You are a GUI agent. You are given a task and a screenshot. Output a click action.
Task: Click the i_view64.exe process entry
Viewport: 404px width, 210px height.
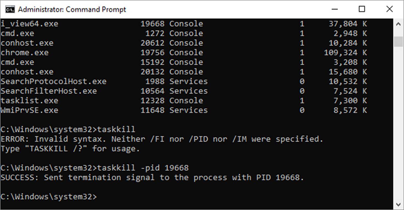click(x=29, y=24)
